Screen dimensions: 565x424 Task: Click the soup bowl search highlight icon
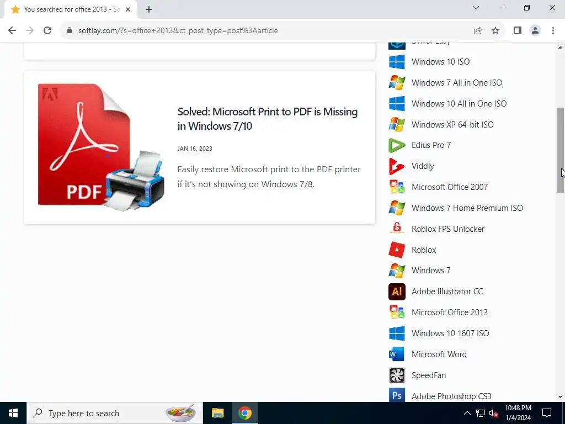[181, 413]
